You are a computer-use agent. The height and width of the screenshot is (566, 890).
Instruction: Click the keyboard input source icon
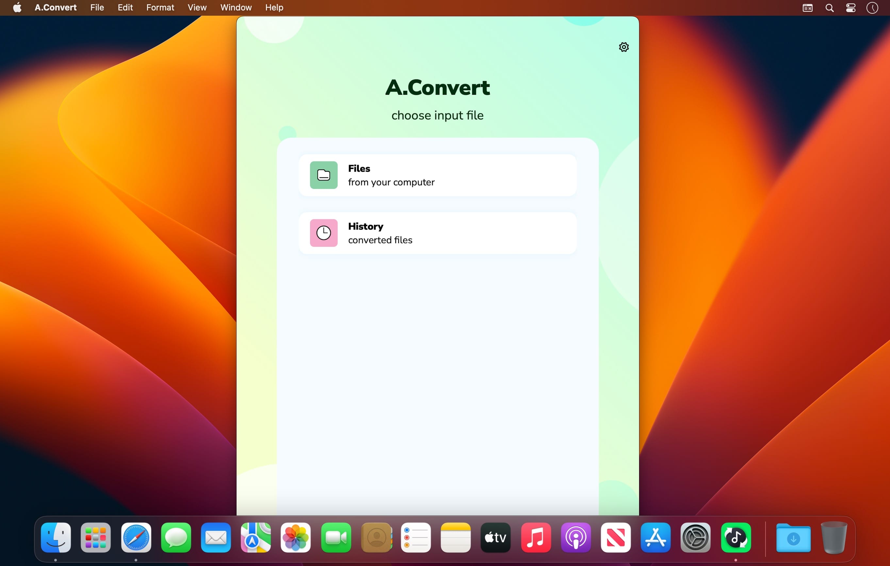tap(808, 8)
